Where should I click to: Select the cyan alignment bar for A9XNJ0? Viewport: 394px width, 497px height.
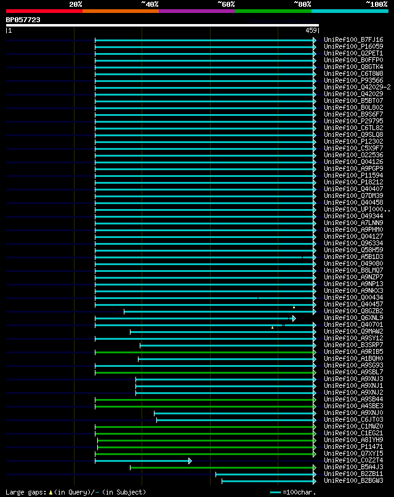click(233, 413)
